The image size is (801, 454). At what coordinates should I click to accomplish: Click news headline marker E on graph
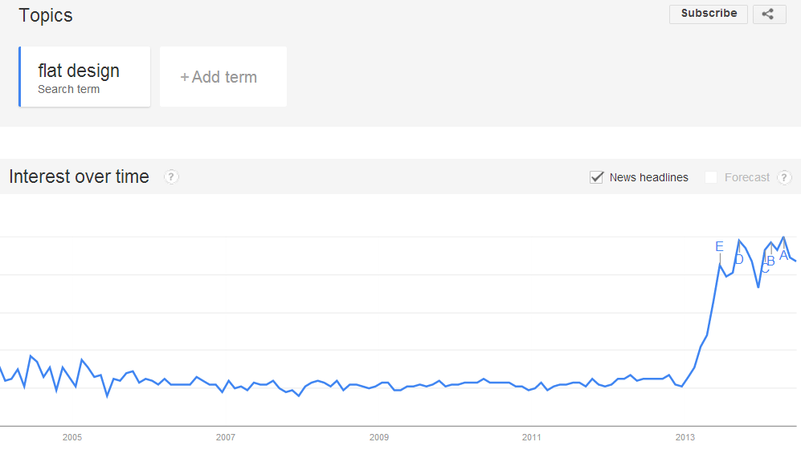click(720, 246)
